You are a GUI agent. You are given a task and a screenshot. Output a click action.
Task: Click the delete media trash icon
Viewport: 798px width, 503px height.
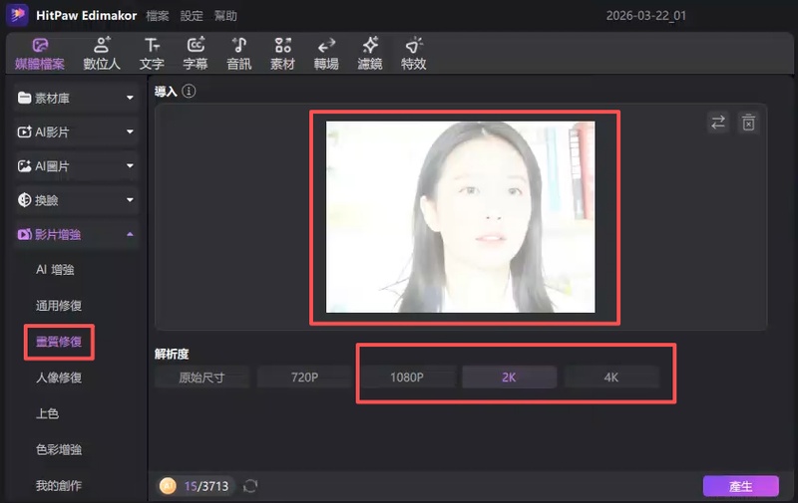748,123
